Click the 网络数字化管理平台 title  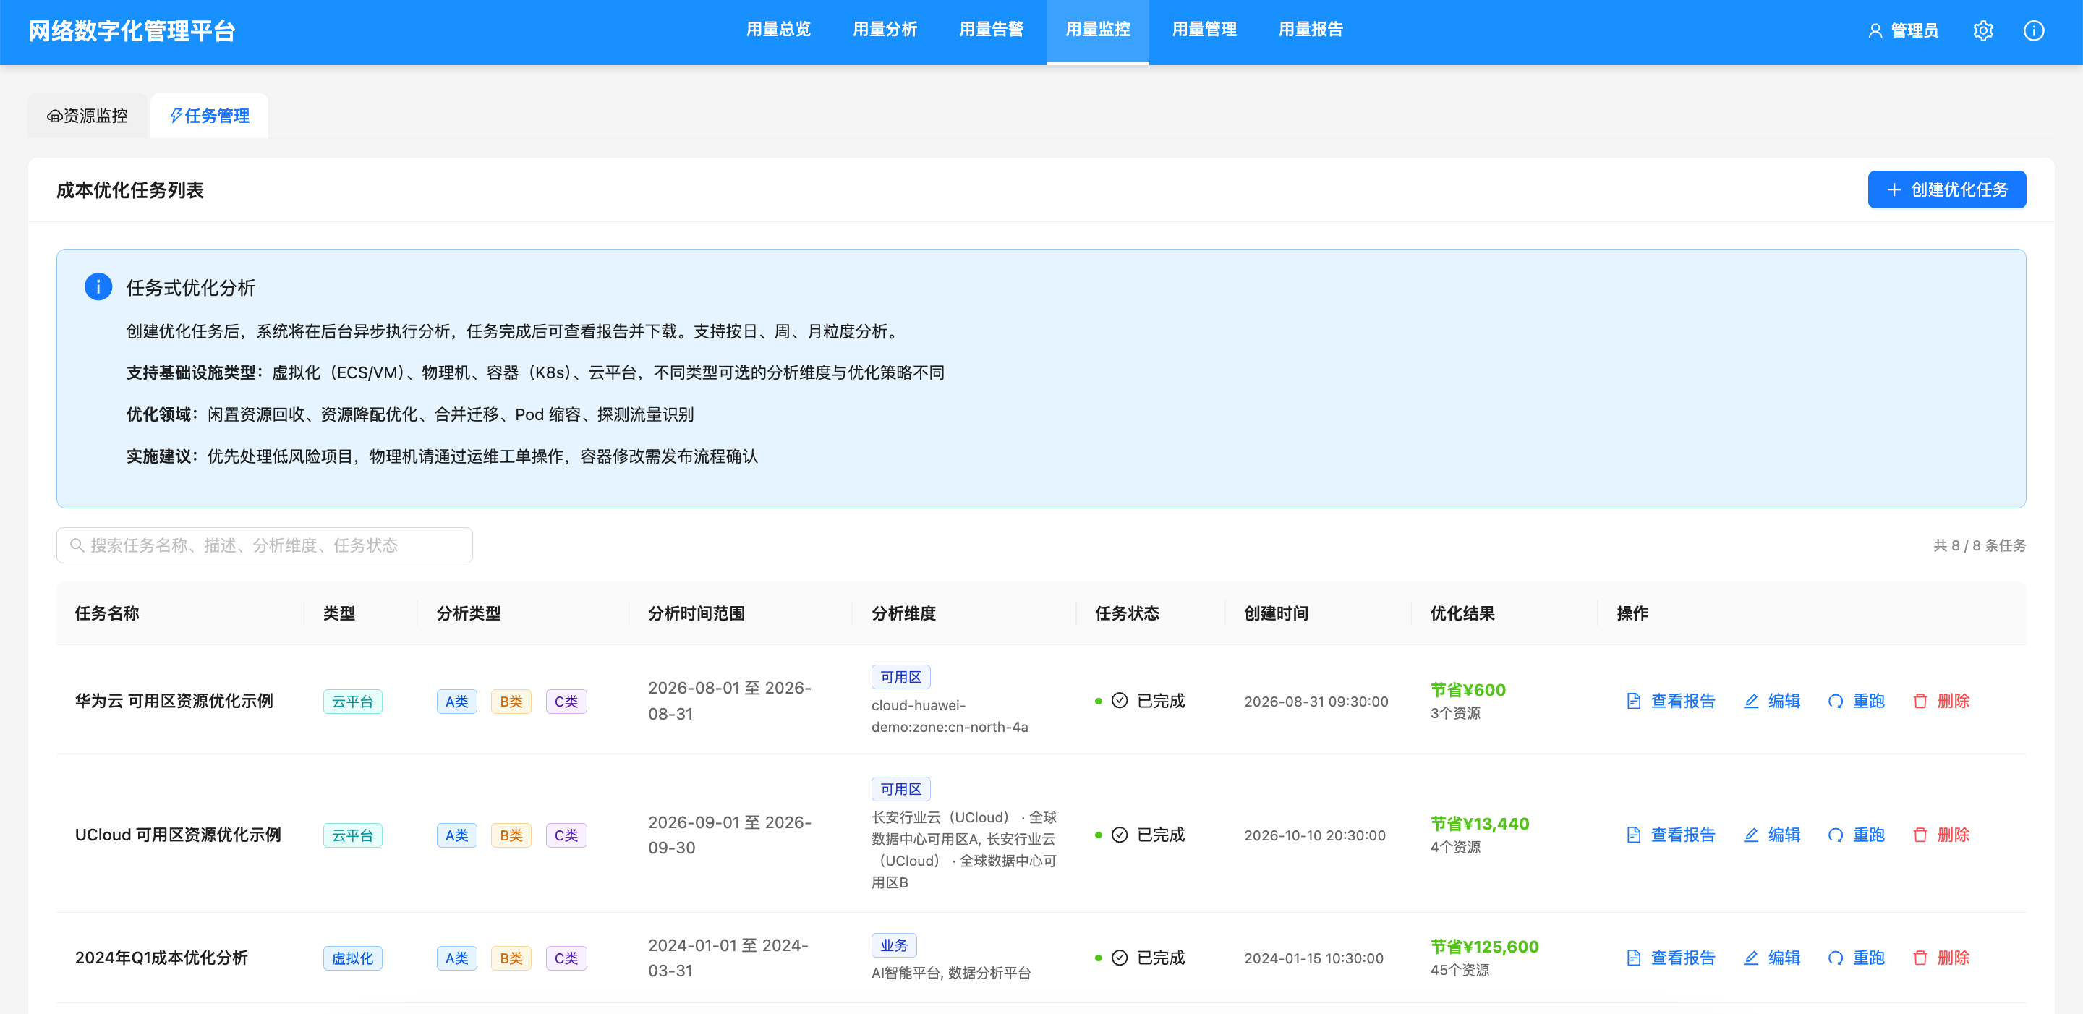click(x=132, y=30)
